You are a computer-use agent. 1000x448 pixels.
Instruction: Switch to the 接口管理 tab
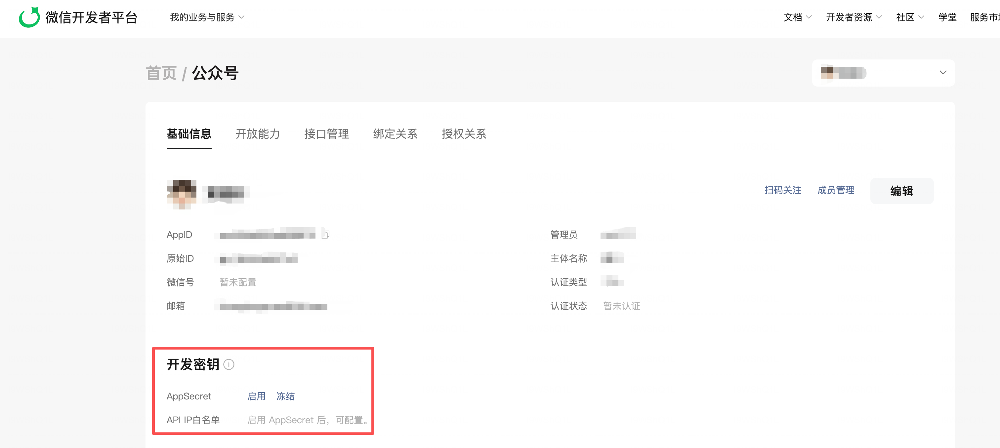click(x=326, y=134)
